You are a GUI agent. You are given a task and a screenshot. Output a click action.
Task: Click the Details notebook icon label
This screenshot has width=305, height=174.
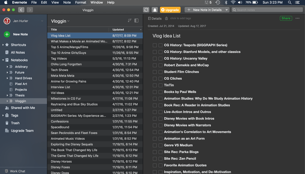pos(155,19)
